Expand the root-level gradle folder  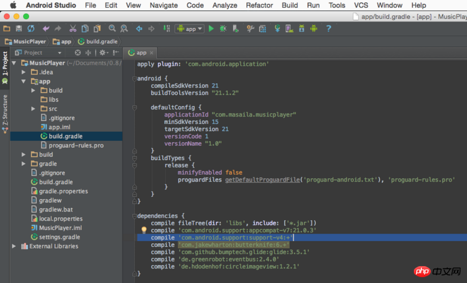click(23, 164)
